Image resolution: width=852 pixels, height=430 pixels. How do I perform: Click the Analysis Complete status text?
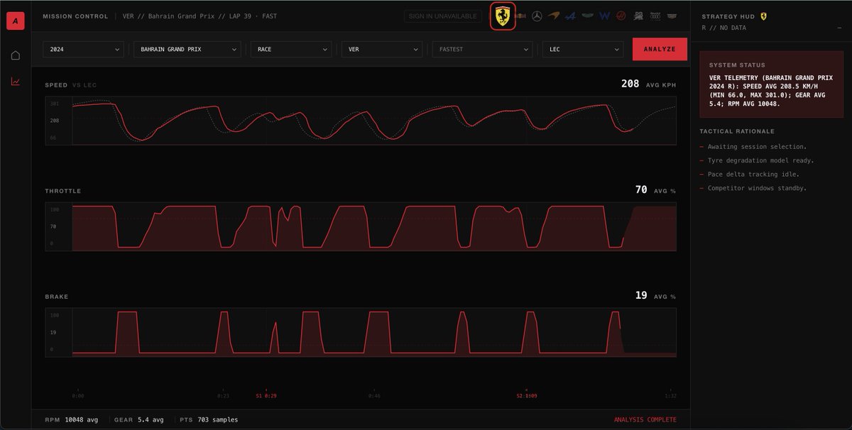pyautogui.click(x=645, y=419)
